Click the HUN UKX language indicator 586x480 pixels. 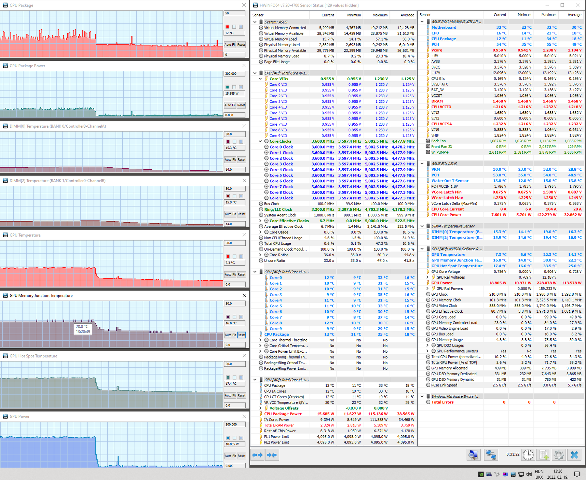click(x=539, y=474)
